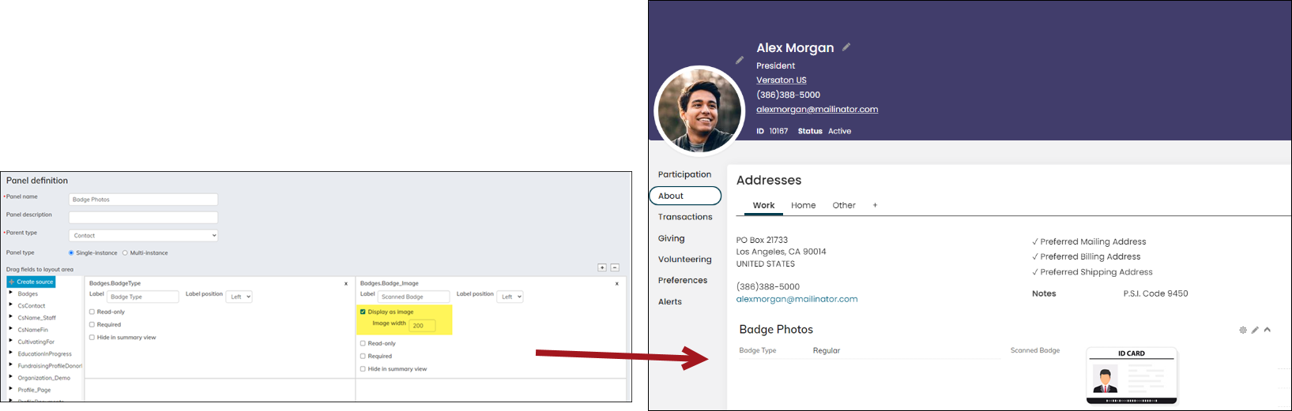
Task: Check Hide in summary view for BadgeType
Action: pos(92,337)
